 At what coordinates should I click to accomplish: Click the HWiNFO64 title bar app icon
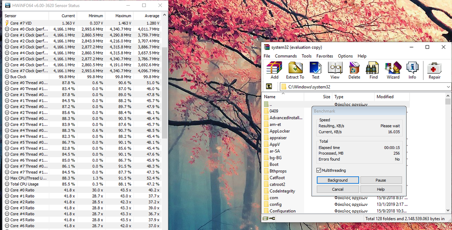pyautogui.click(x=7, y=6)
